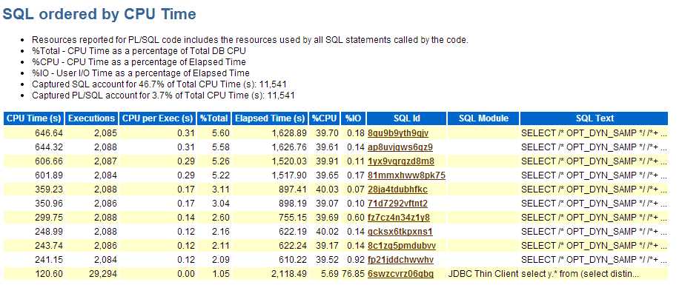
Task: Click %CPU value 5.69
Action: click(x=330, y=274)
